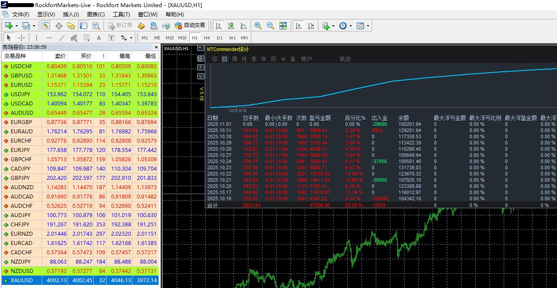Expand the indicators list dropdown arrow
This screenshot has width=557, height=288.
333,26
